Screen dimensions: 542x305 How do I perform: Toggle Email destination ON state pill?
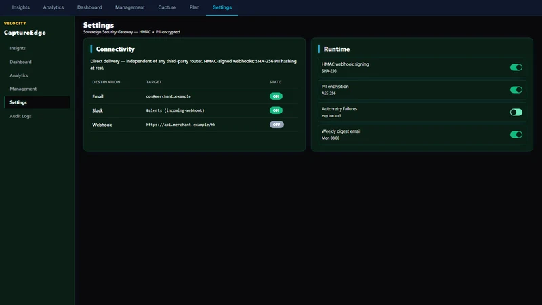276,96
